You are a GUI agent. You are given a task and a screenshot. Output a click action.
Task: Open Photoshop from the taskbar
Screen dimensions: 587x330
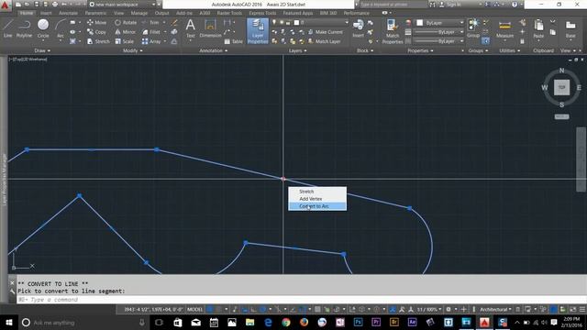tap(358, 322)
